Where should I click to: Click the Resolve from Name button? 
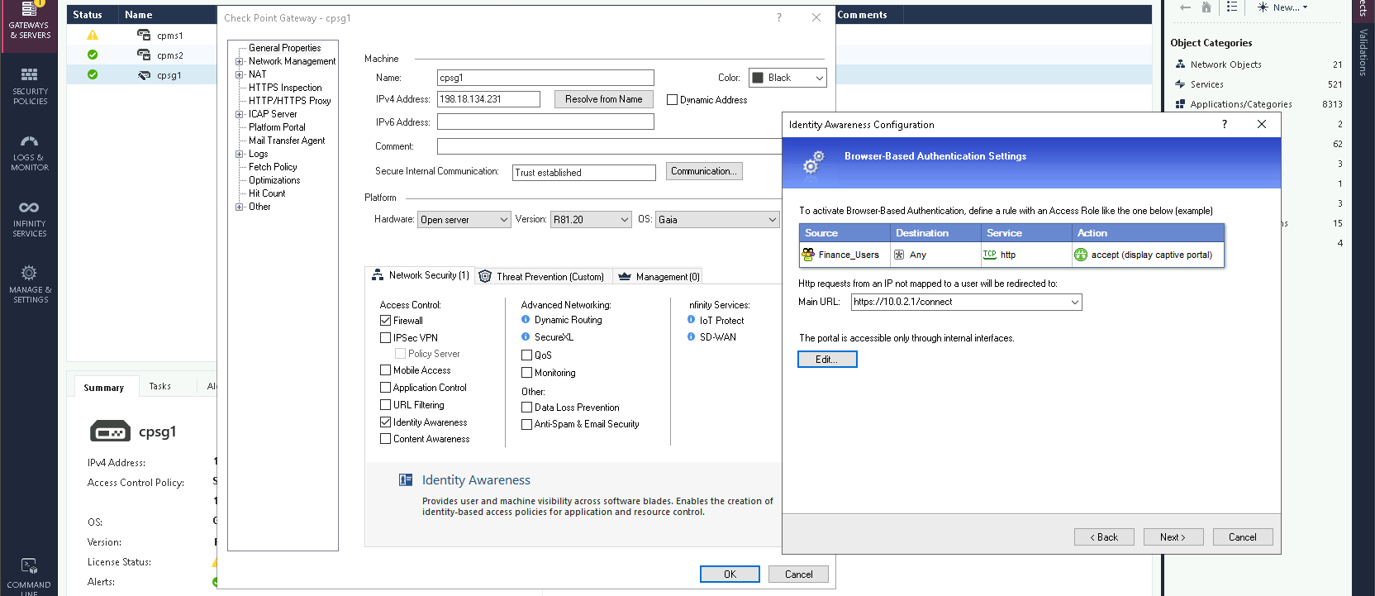(603, 99)
